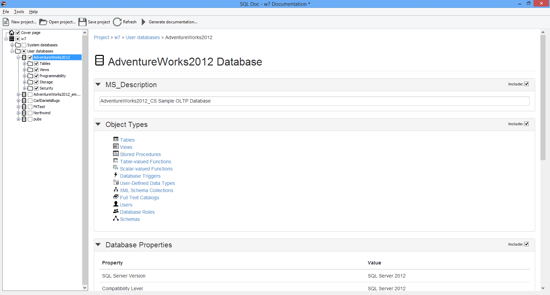The image size is (550, 295).
Task: Click Project in the breadcrumb
Action: pos(101,37)
